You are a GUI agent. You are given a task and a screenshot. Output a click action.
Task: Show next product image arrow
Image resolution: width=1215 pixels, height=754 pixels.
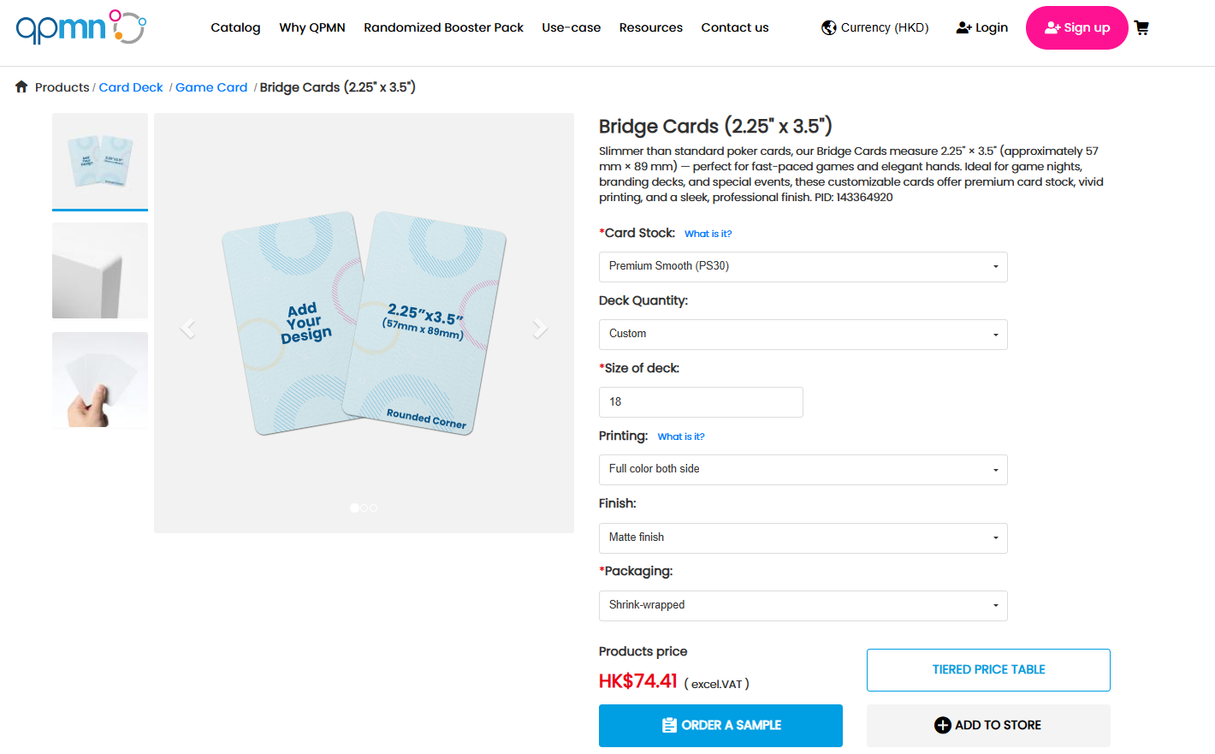coord(540,328)
